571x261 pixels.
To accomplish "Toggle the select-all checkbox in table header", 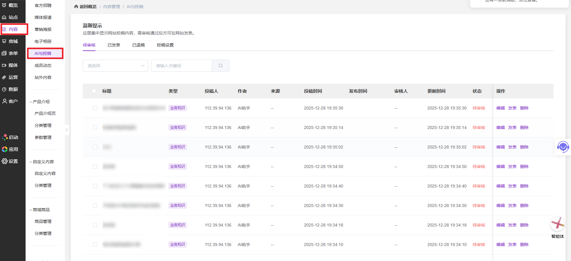I will (x=94, y=91).
